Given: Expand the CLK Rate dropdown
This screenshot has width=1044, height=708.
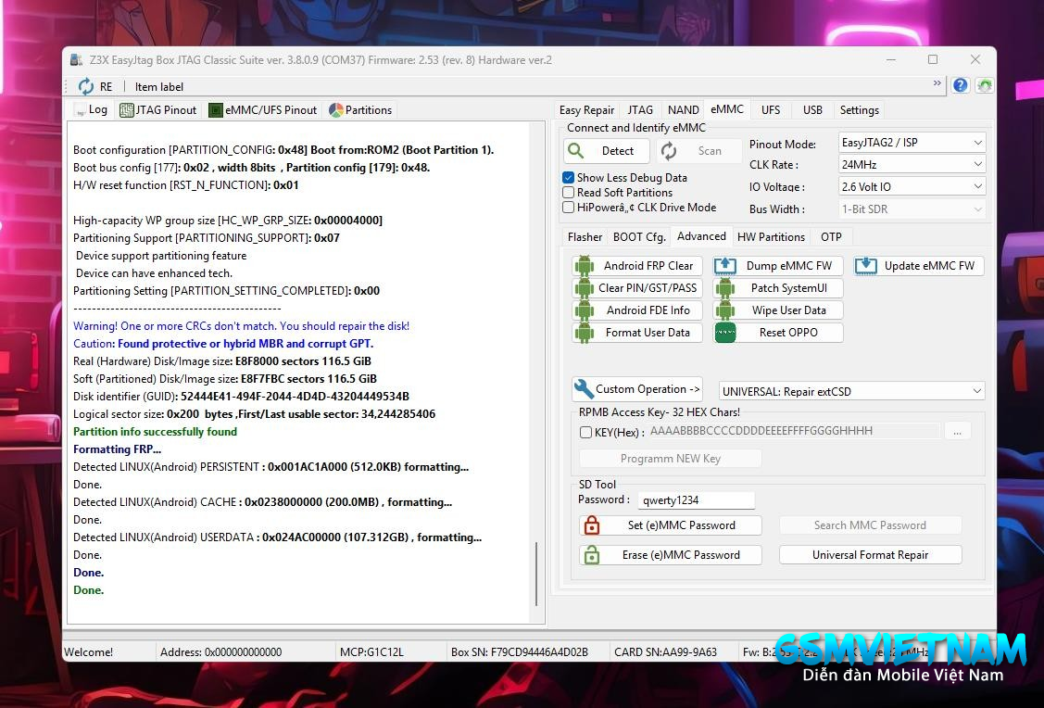Looking at the screenshot, I should [911, 165].
